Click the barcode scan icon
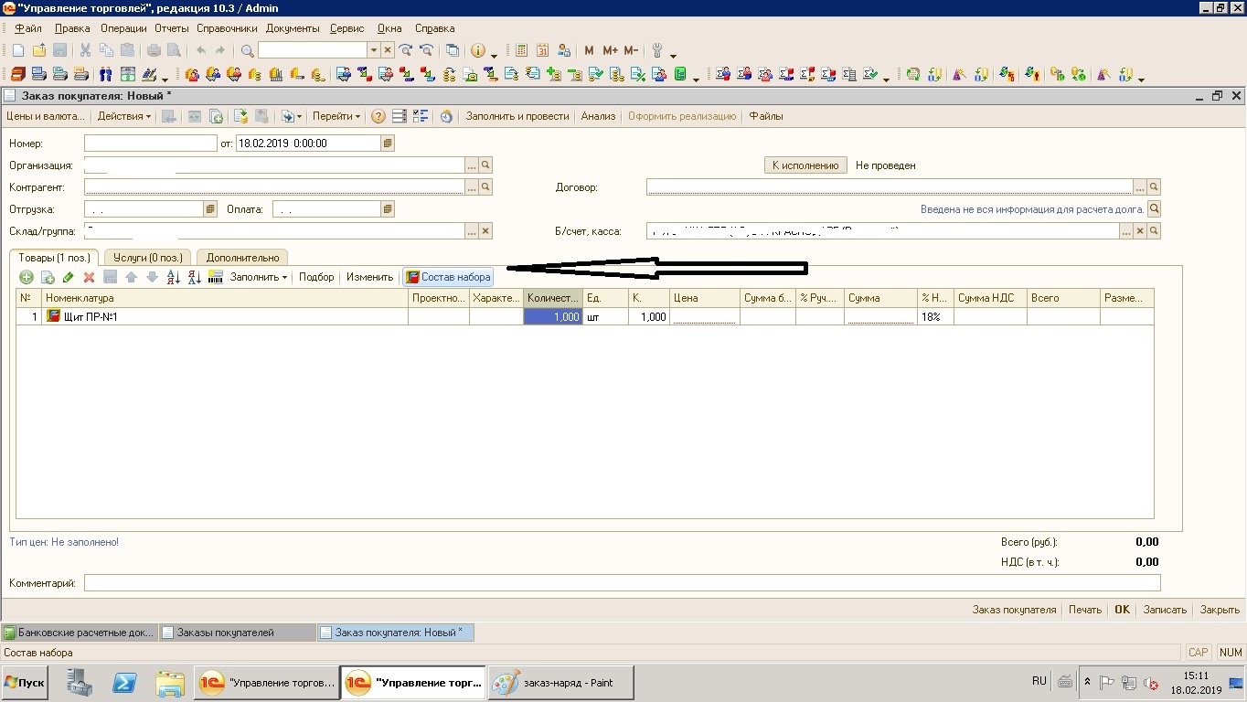Screen dimensions: 1247x702 click(216, 277)
